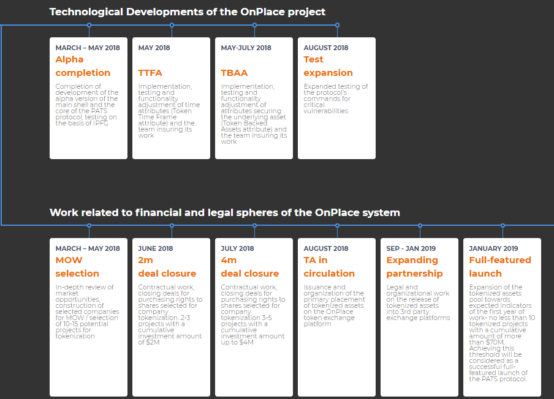Select the "JUNE 2018" date label
The height and width of the screenshot is (399, 554).
(x=156, y=248)
